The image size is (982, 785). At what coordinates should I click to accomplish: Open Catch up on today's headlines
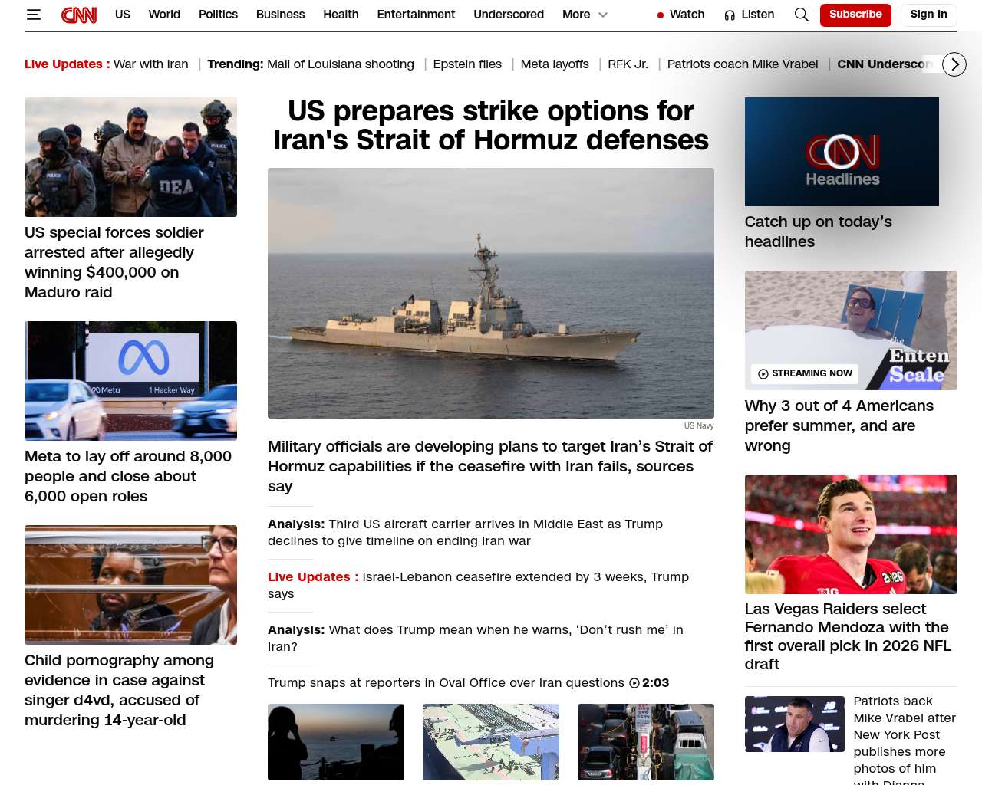(819, 232)
